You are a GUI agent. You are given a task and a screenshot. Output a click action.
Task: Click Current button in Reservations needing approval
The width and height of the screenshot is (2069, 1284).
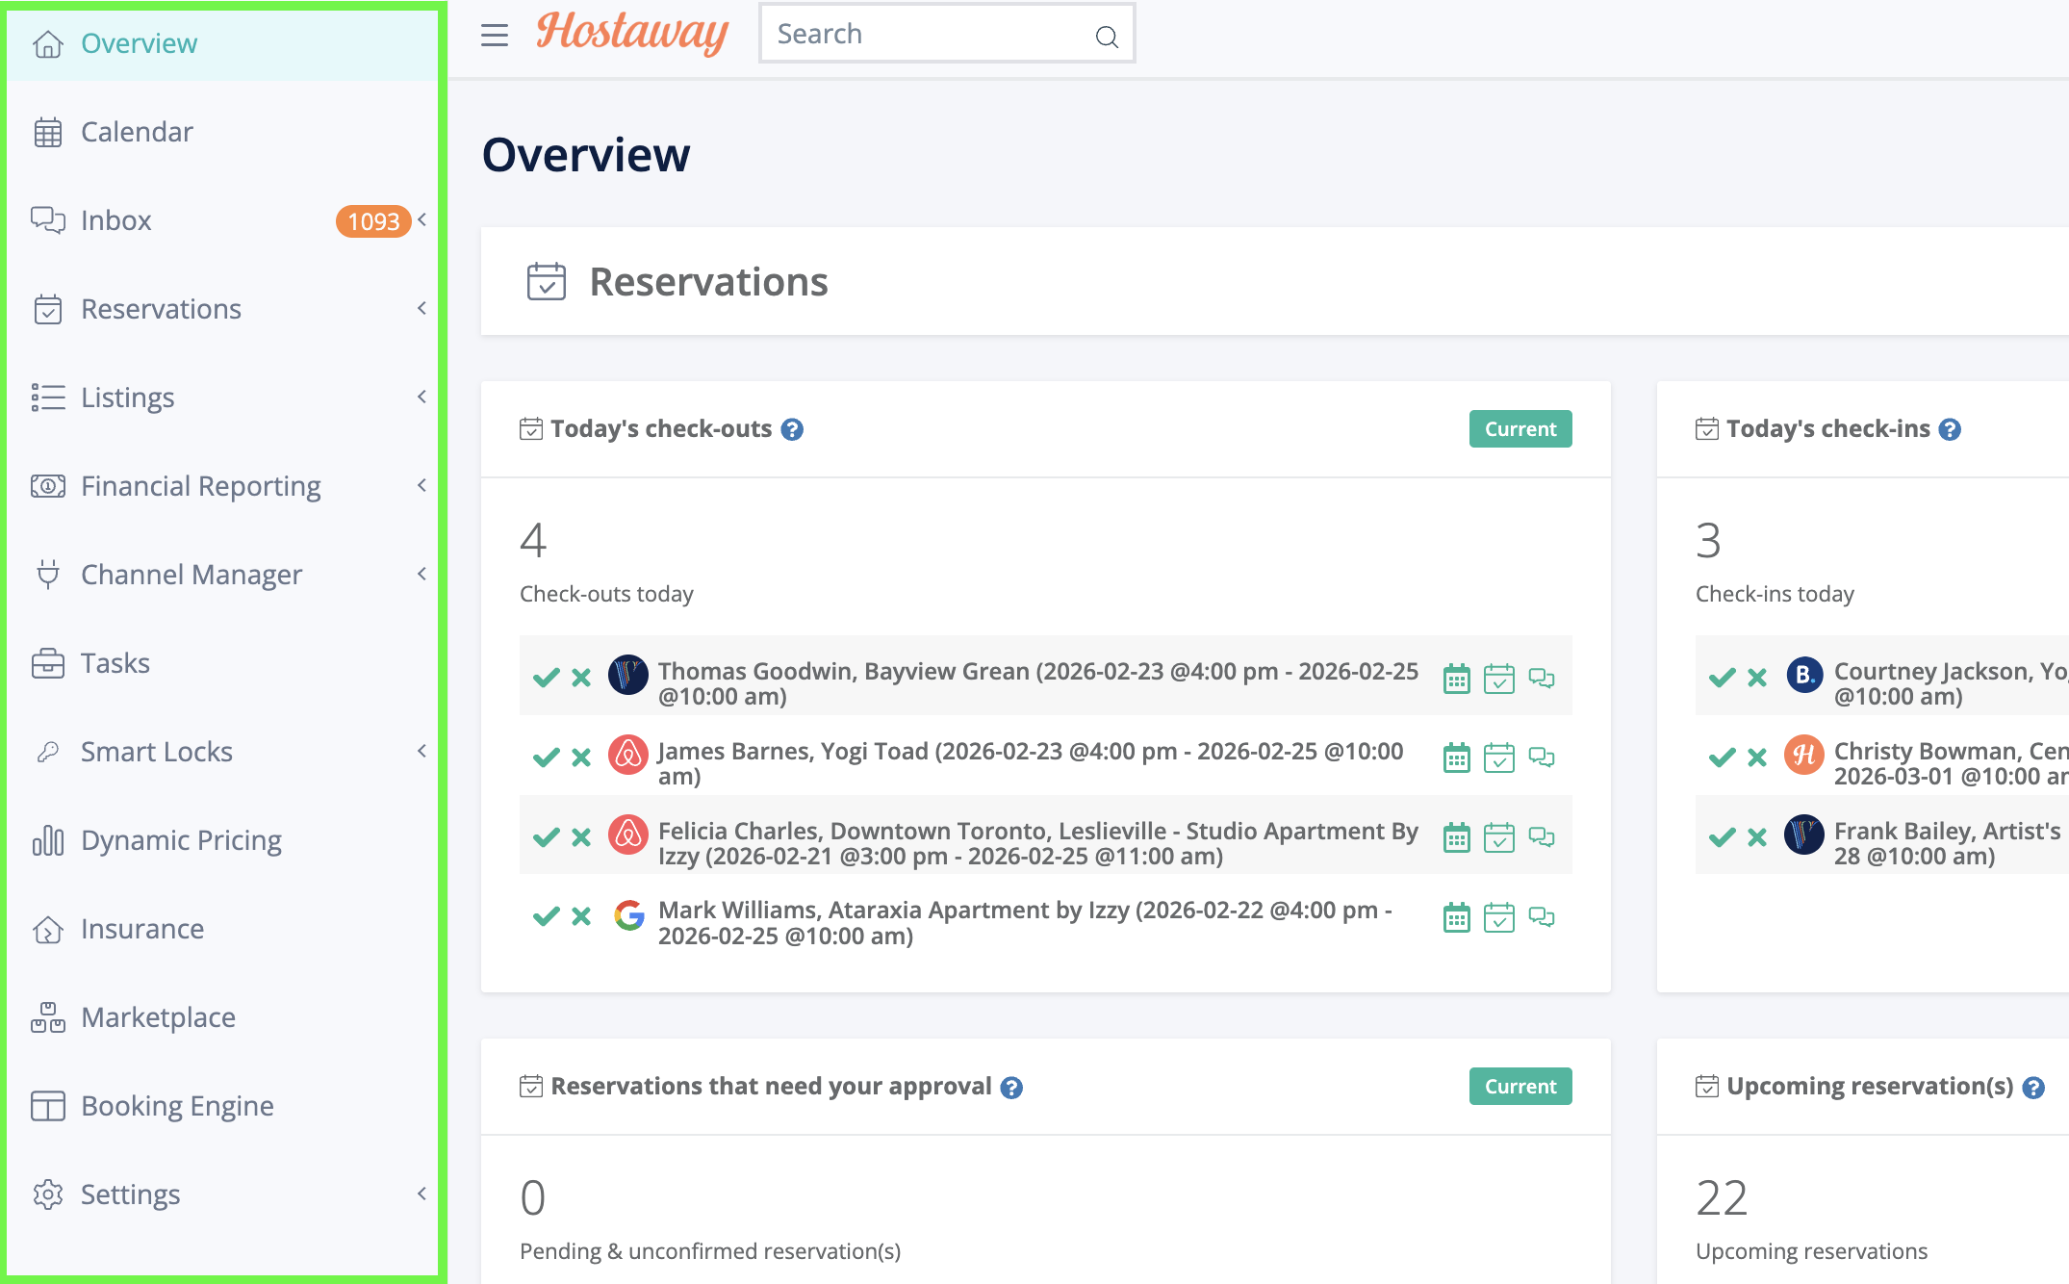click(1520, 1087)
